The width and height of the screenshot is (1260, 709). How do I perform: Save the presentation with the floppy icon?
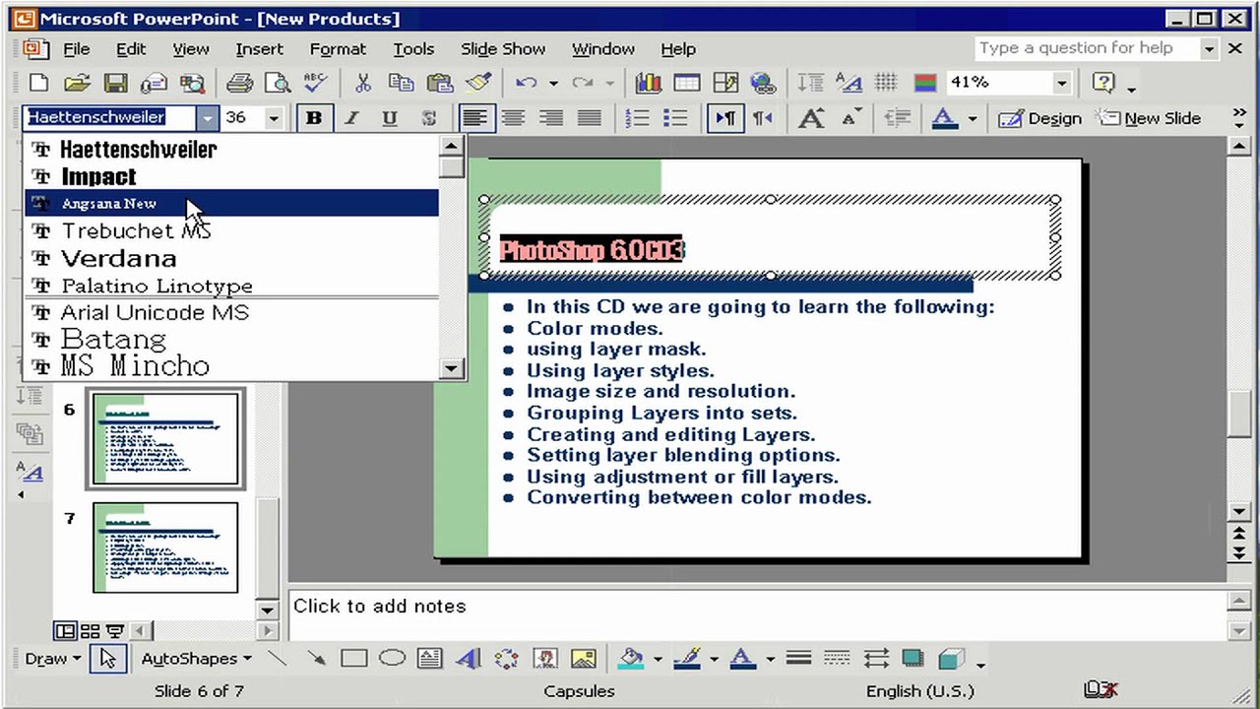coord(115,83)
